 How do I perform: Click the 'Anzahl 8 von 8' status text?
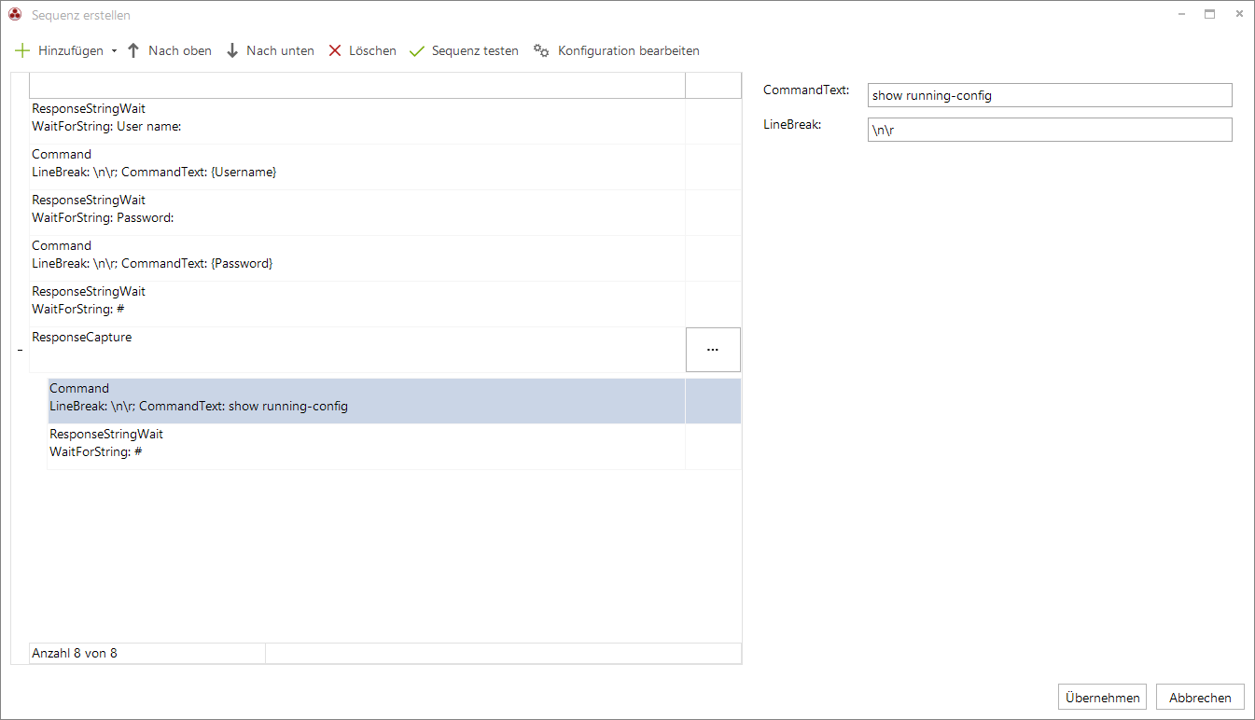pos(75,653)
